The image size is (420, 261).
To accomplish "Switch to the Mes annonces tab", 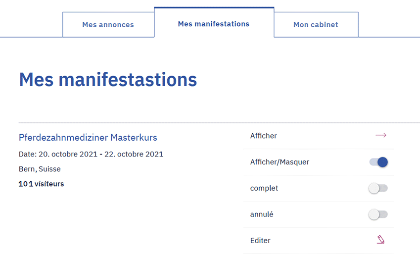I will click(x=108, y=25).
